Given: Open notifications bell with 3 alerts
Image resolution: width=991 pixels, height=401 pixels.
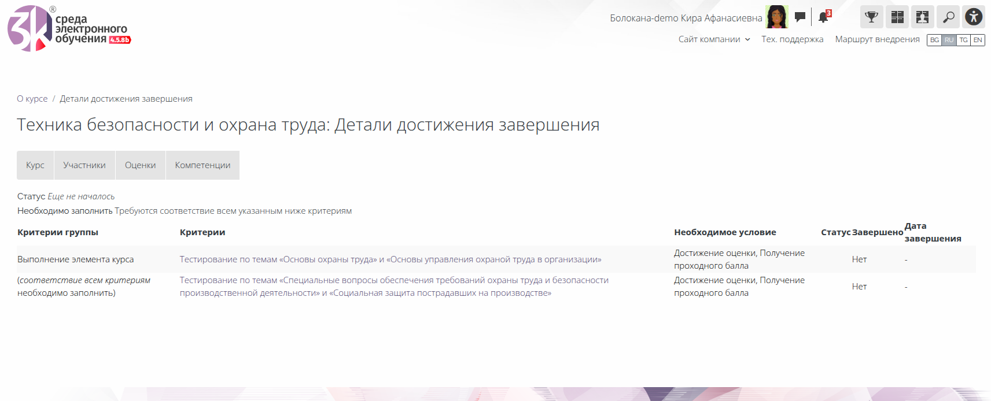Looking at the screenshot, I should click(x=824, y=17).
